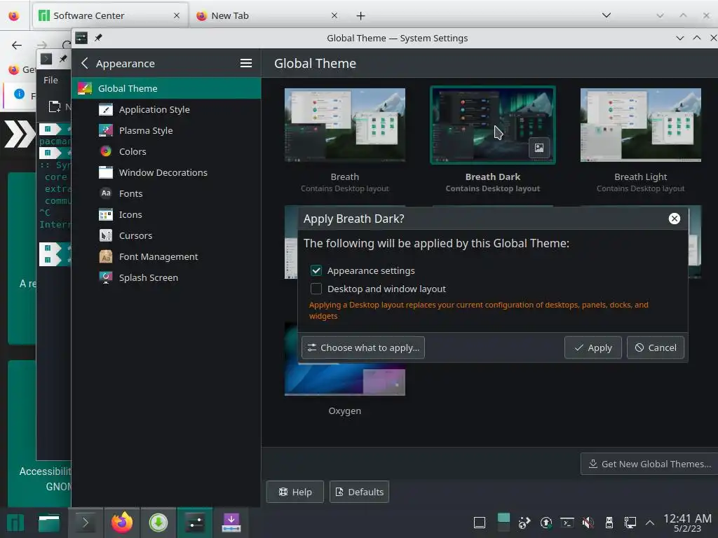Image resolution: width=718 pixels, height=538 pixels.
Task: Click pin icon on terminal window titlebar
Action: [x=63, y=59]
